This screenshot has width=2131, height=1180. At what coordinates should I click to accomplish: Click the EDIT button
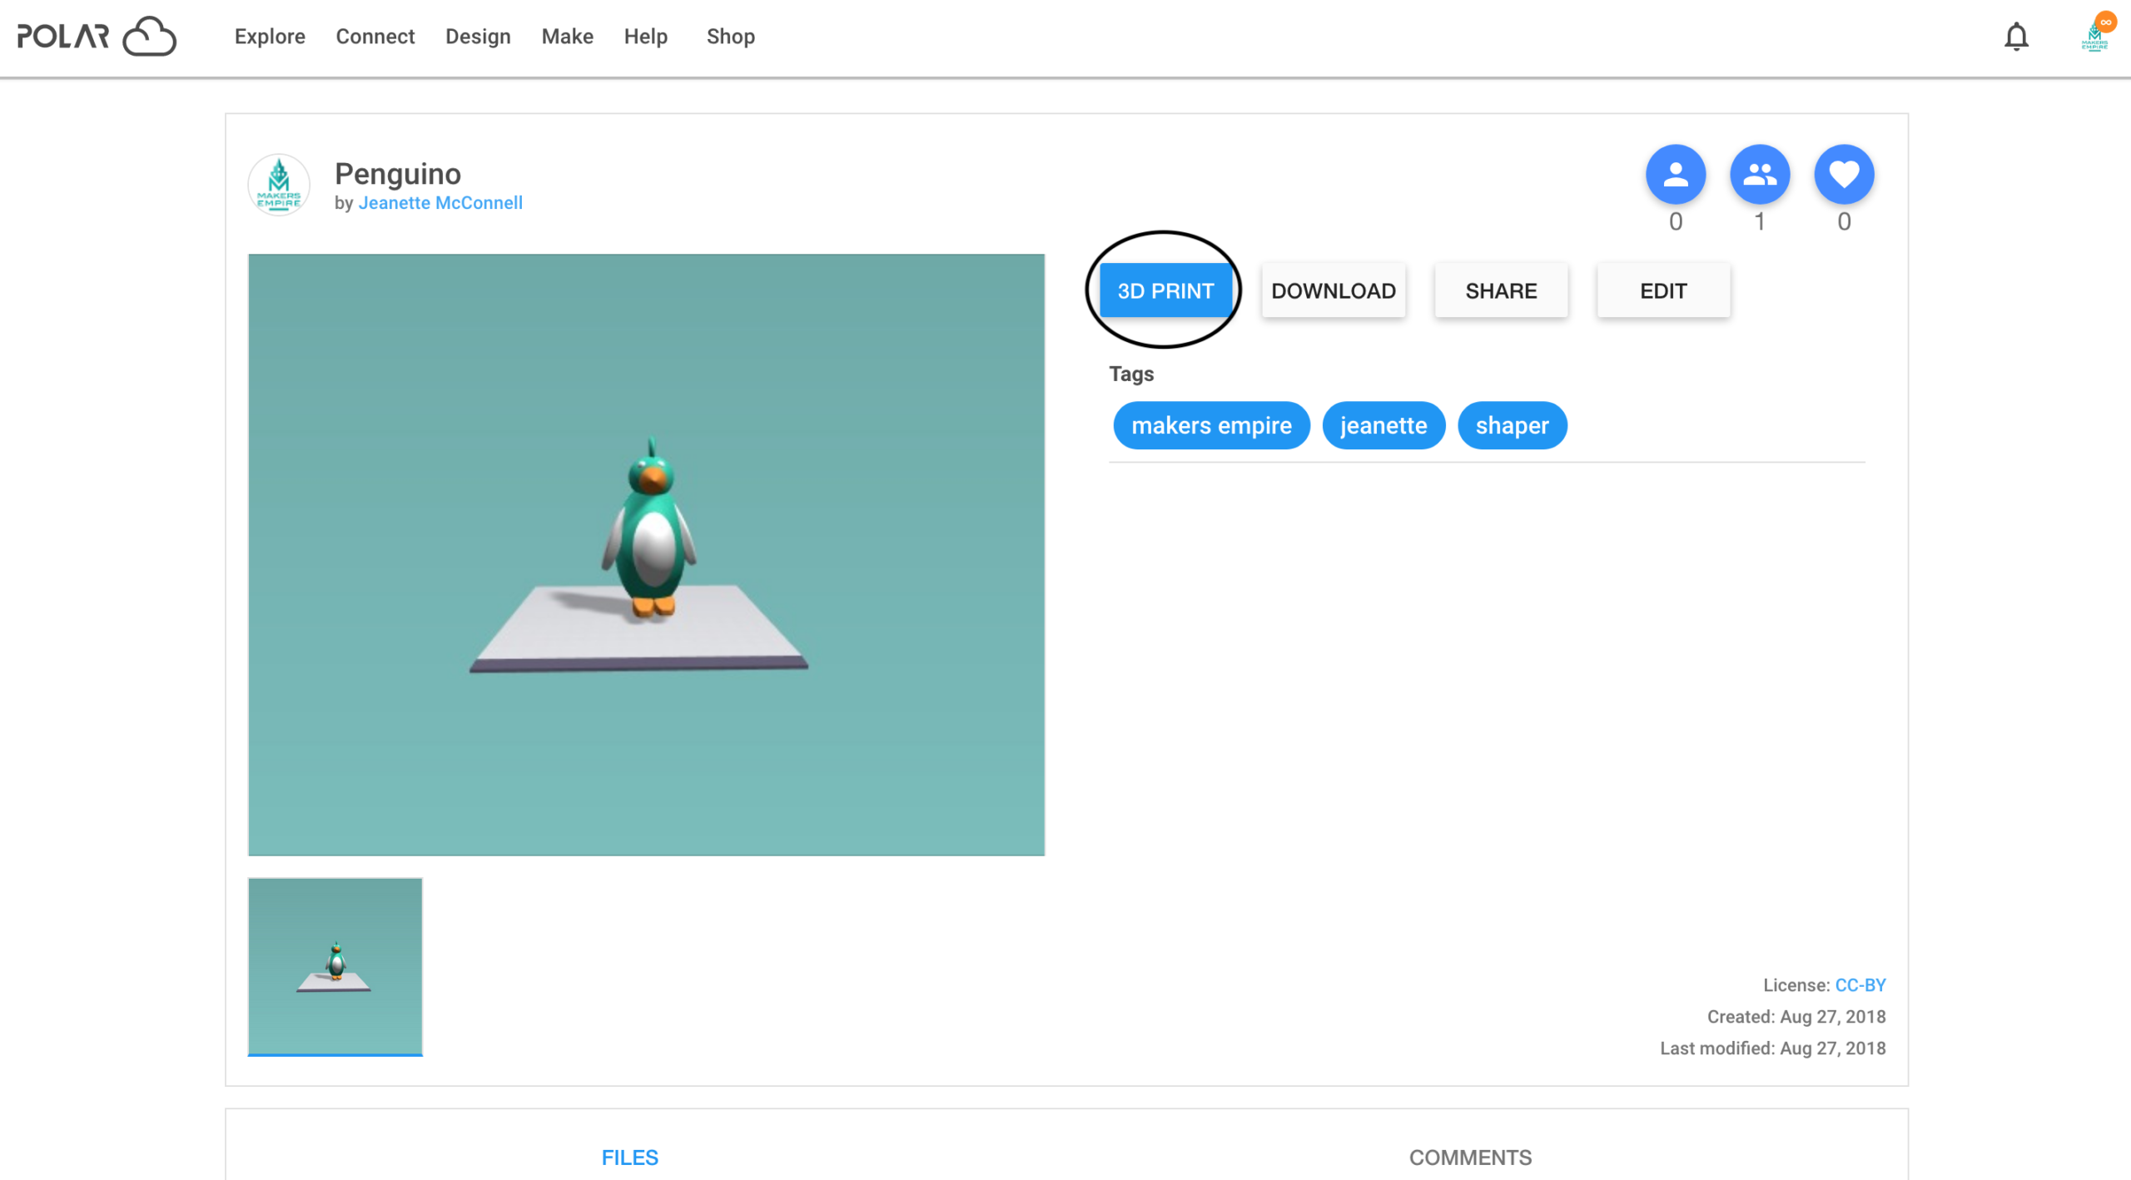coord(1662,290)
